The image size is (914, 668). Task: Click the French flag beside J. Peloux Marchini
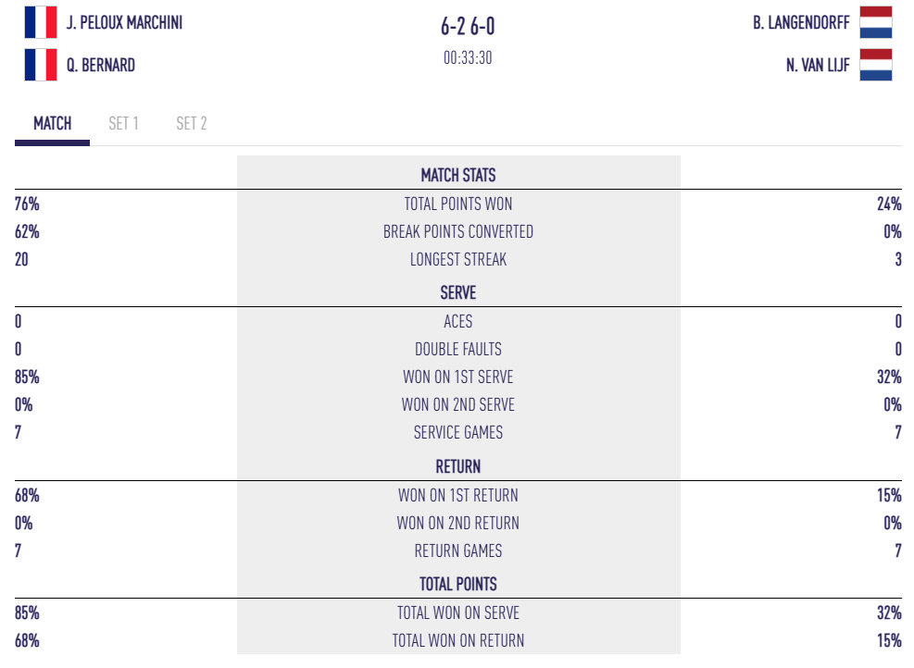pyautogui.click(x=41, y=22)
